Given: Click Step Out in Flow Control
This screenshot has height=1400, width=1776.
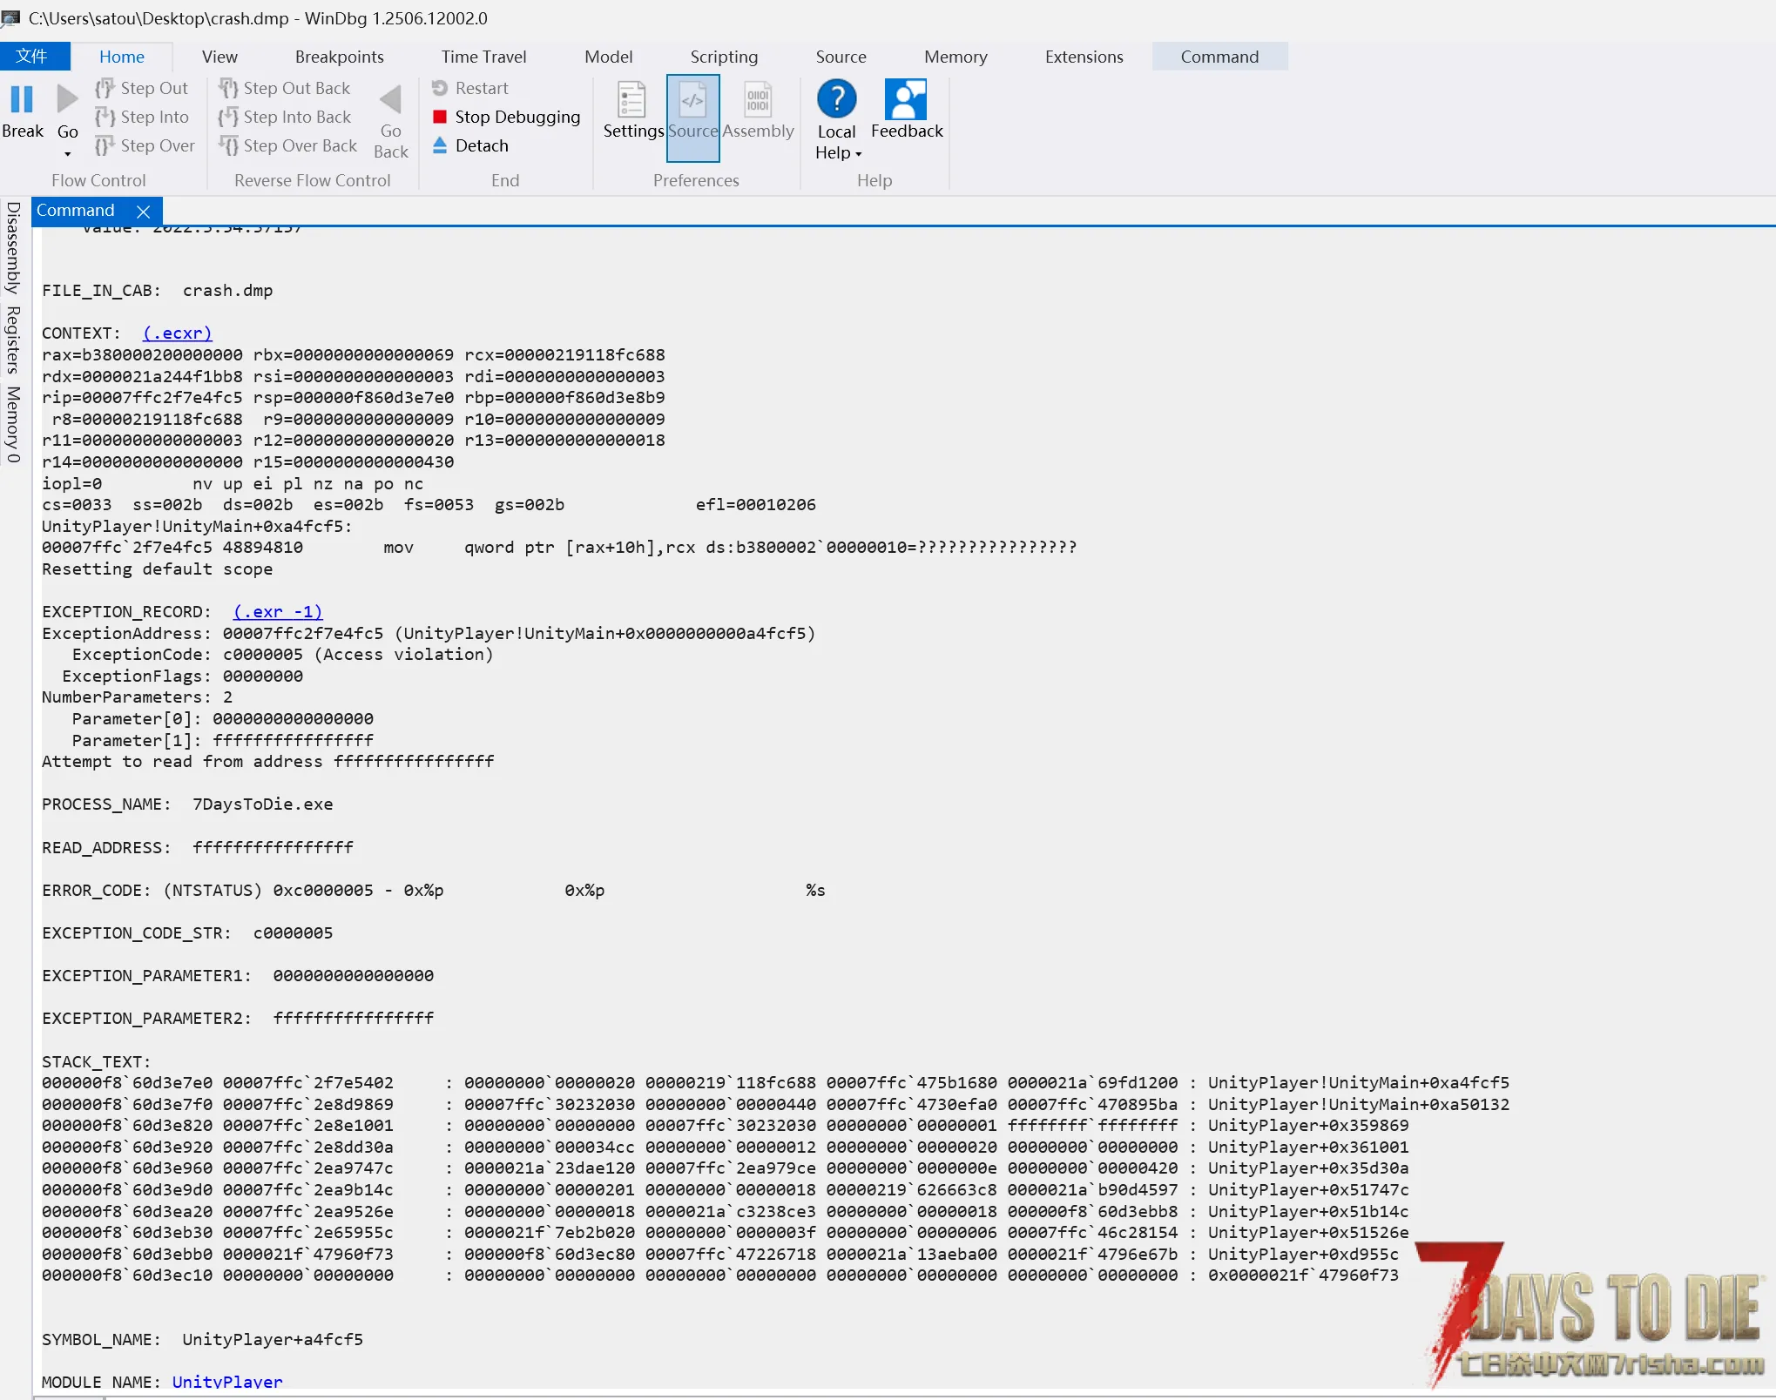Looking at the screenshot, I should (142, 88).
